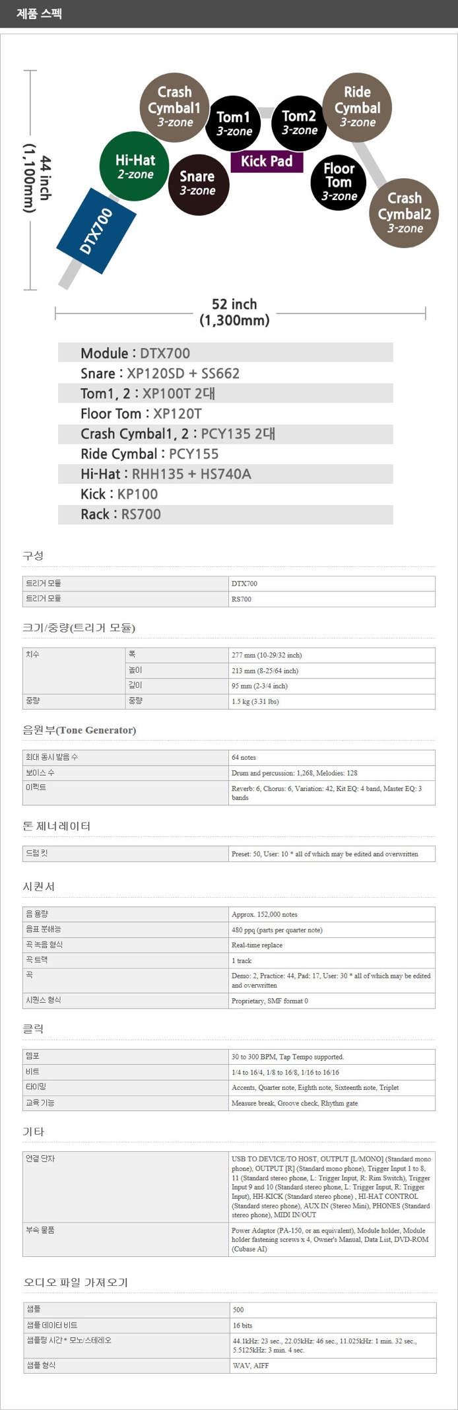
Task: Click the 오디오 파일 가져오기 heading
Action: point(76,1282)
